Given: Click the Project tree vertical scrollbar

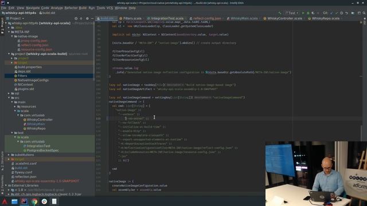Looking at the screenshot, I should click(x=93, y=51).
